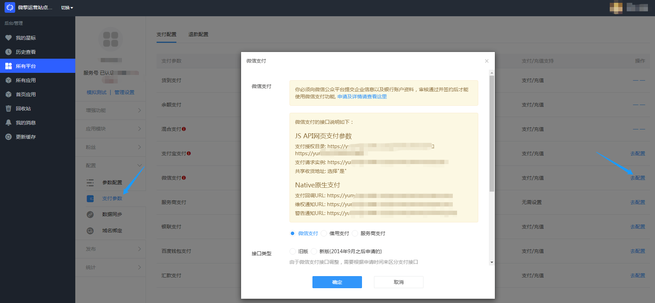This screenshot has width=655, height=303.
Task: Select 新版(2014年9月之后申请的) interface type
Action: (x=314, y=251)
